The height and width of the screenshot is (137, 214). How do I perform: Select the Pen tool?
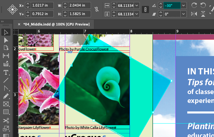pos(6,88)
